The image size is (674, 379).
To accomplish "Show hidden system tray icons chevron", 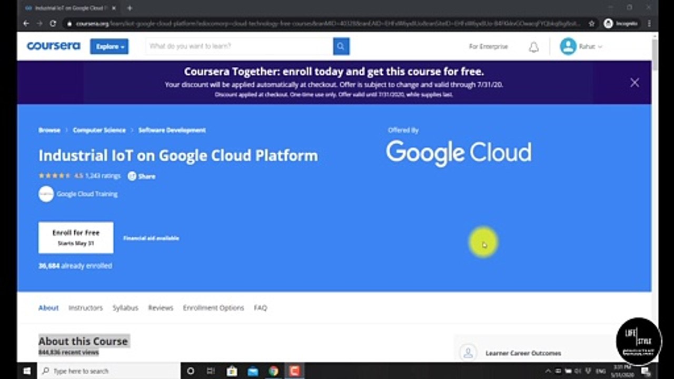I will [x=549, y=371].
